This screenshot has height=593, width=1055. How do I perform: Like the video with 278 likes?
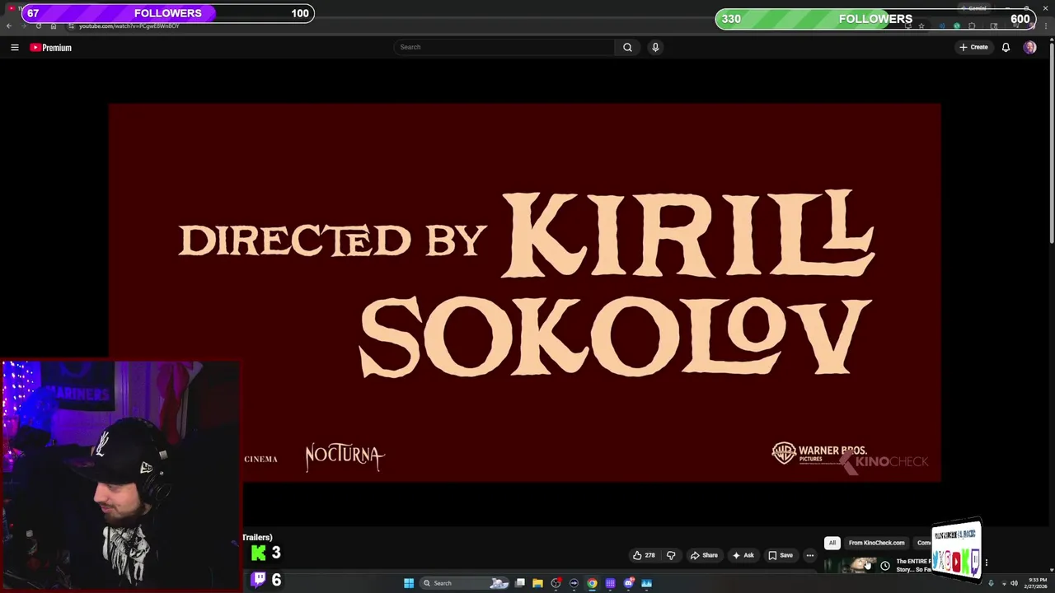644,555
